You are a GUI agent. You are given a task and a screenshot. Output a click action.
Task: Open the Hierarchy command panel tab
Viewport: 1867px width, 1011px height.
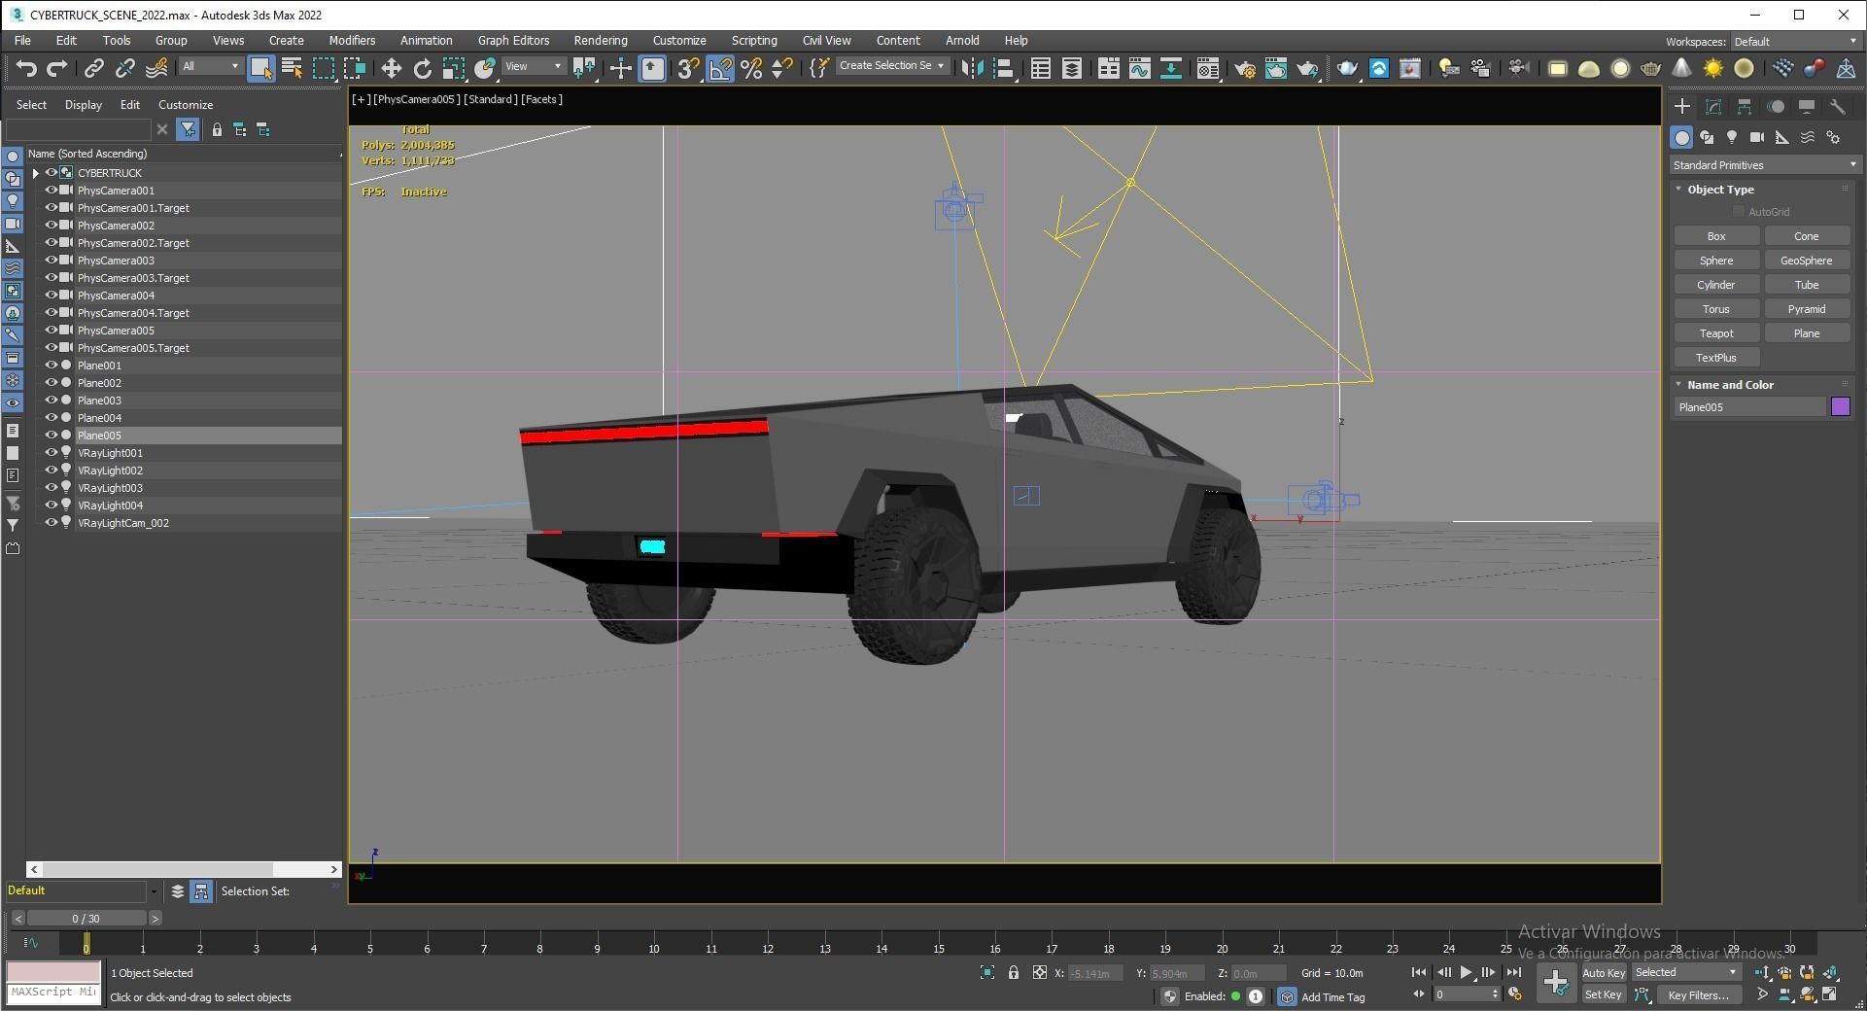[x=1745, y=107]
